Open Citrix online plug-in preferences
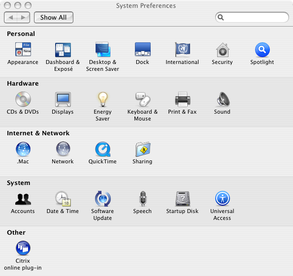 tap(23, 248)
